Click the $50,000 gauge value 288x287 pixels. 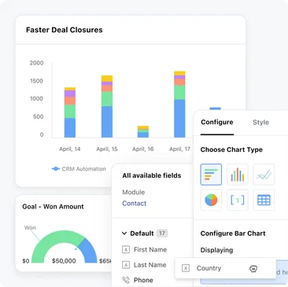coord(64,261)
